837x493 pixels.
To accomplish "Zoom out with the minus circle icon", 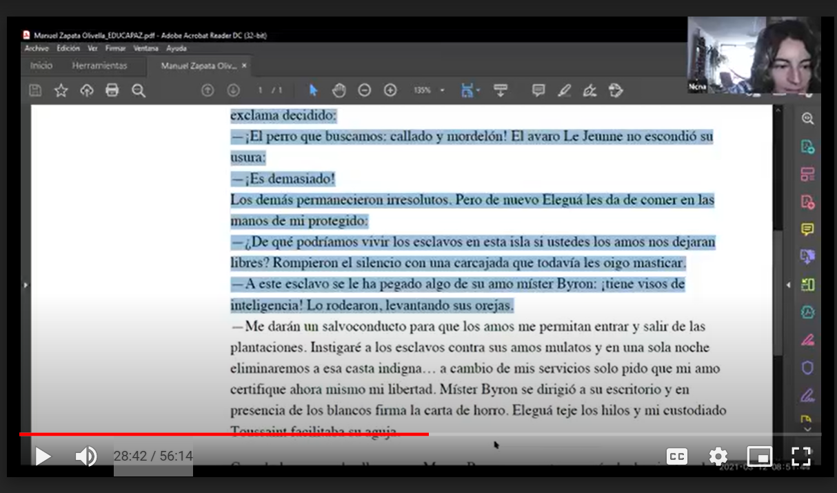I will 365,90.
